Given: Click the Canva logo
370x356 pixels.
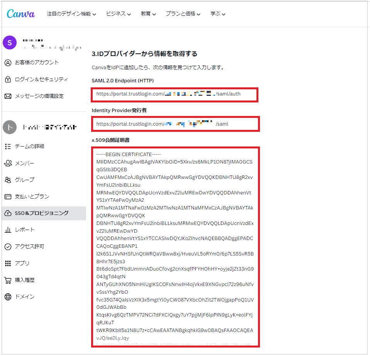Looking at the screenshot, I should (x=21, y=14).
